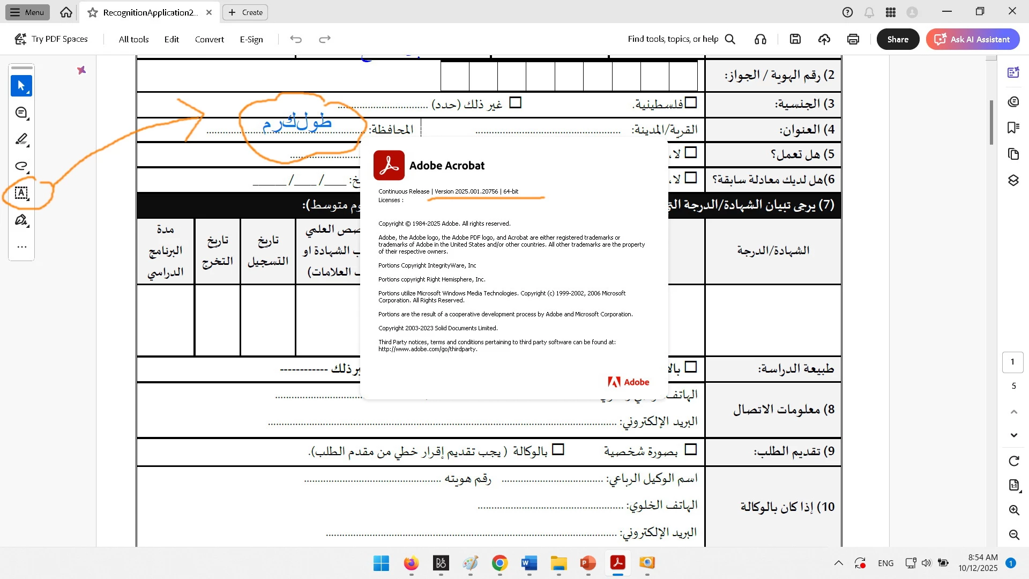The height and width of the screenshot is (579, 1029).
Task: Click the print icon
Action: coord(853,39)
